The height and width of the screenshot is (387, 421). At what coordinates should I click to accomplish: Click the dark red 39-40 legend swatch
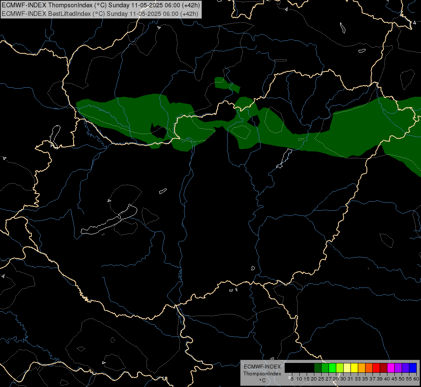(384, 368)
